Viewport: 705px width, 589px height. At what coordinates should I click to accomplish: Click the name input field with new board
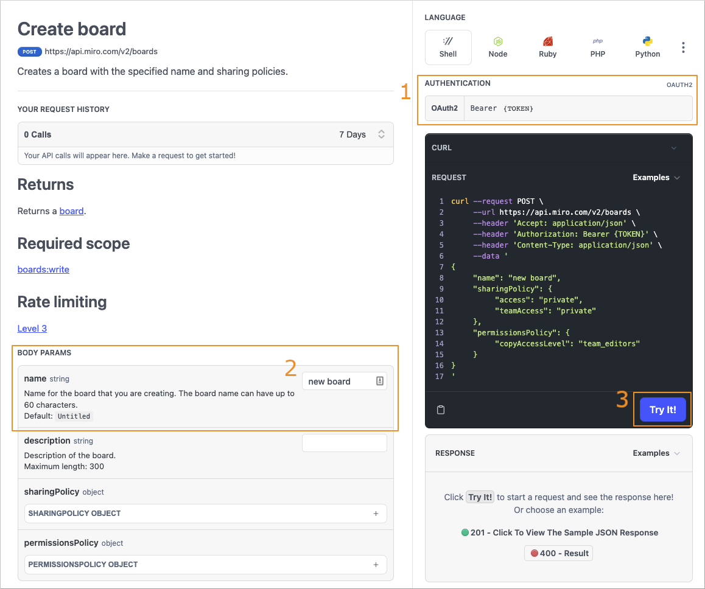click(x=345, y=382)
